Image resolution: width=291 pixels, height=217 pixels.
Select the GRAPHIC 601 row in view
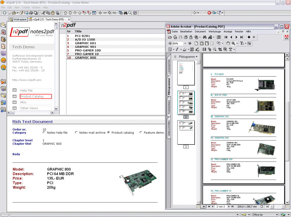pyautogui.click(x=116, y=43)
